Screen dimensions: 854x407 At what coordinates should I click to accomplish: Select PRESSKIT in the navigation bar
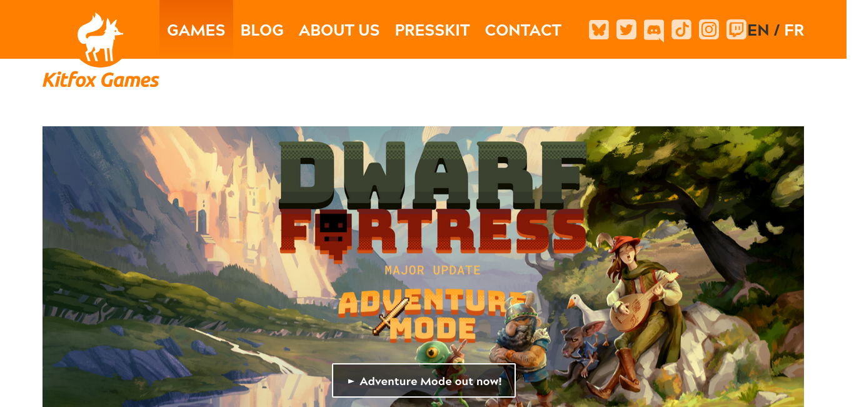pyautogui.click(x=433, y=30)
